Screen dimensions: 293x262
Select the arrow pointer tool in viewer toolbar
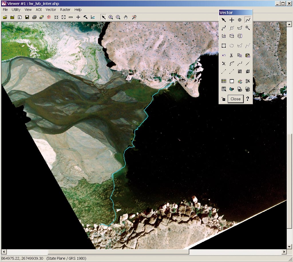pyautogui.click(x=103, y=17)
